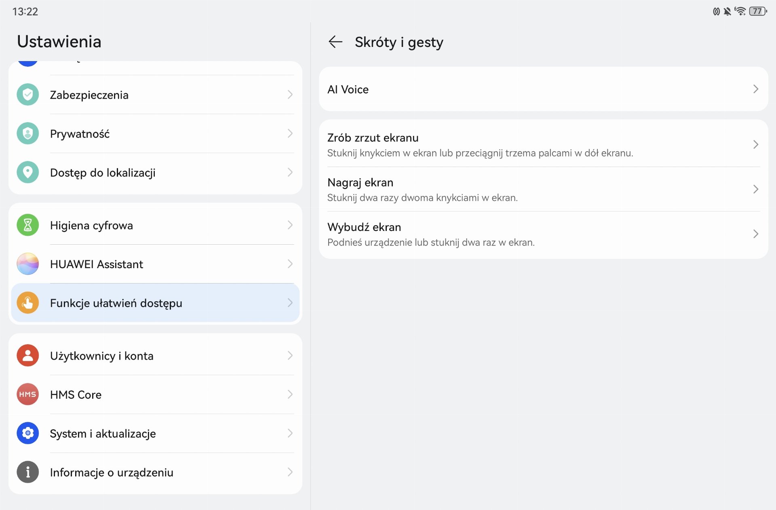Expand the AI Voice chevron
The height and width of the screenshot is (510, 776).
click(x=755, y=89)
